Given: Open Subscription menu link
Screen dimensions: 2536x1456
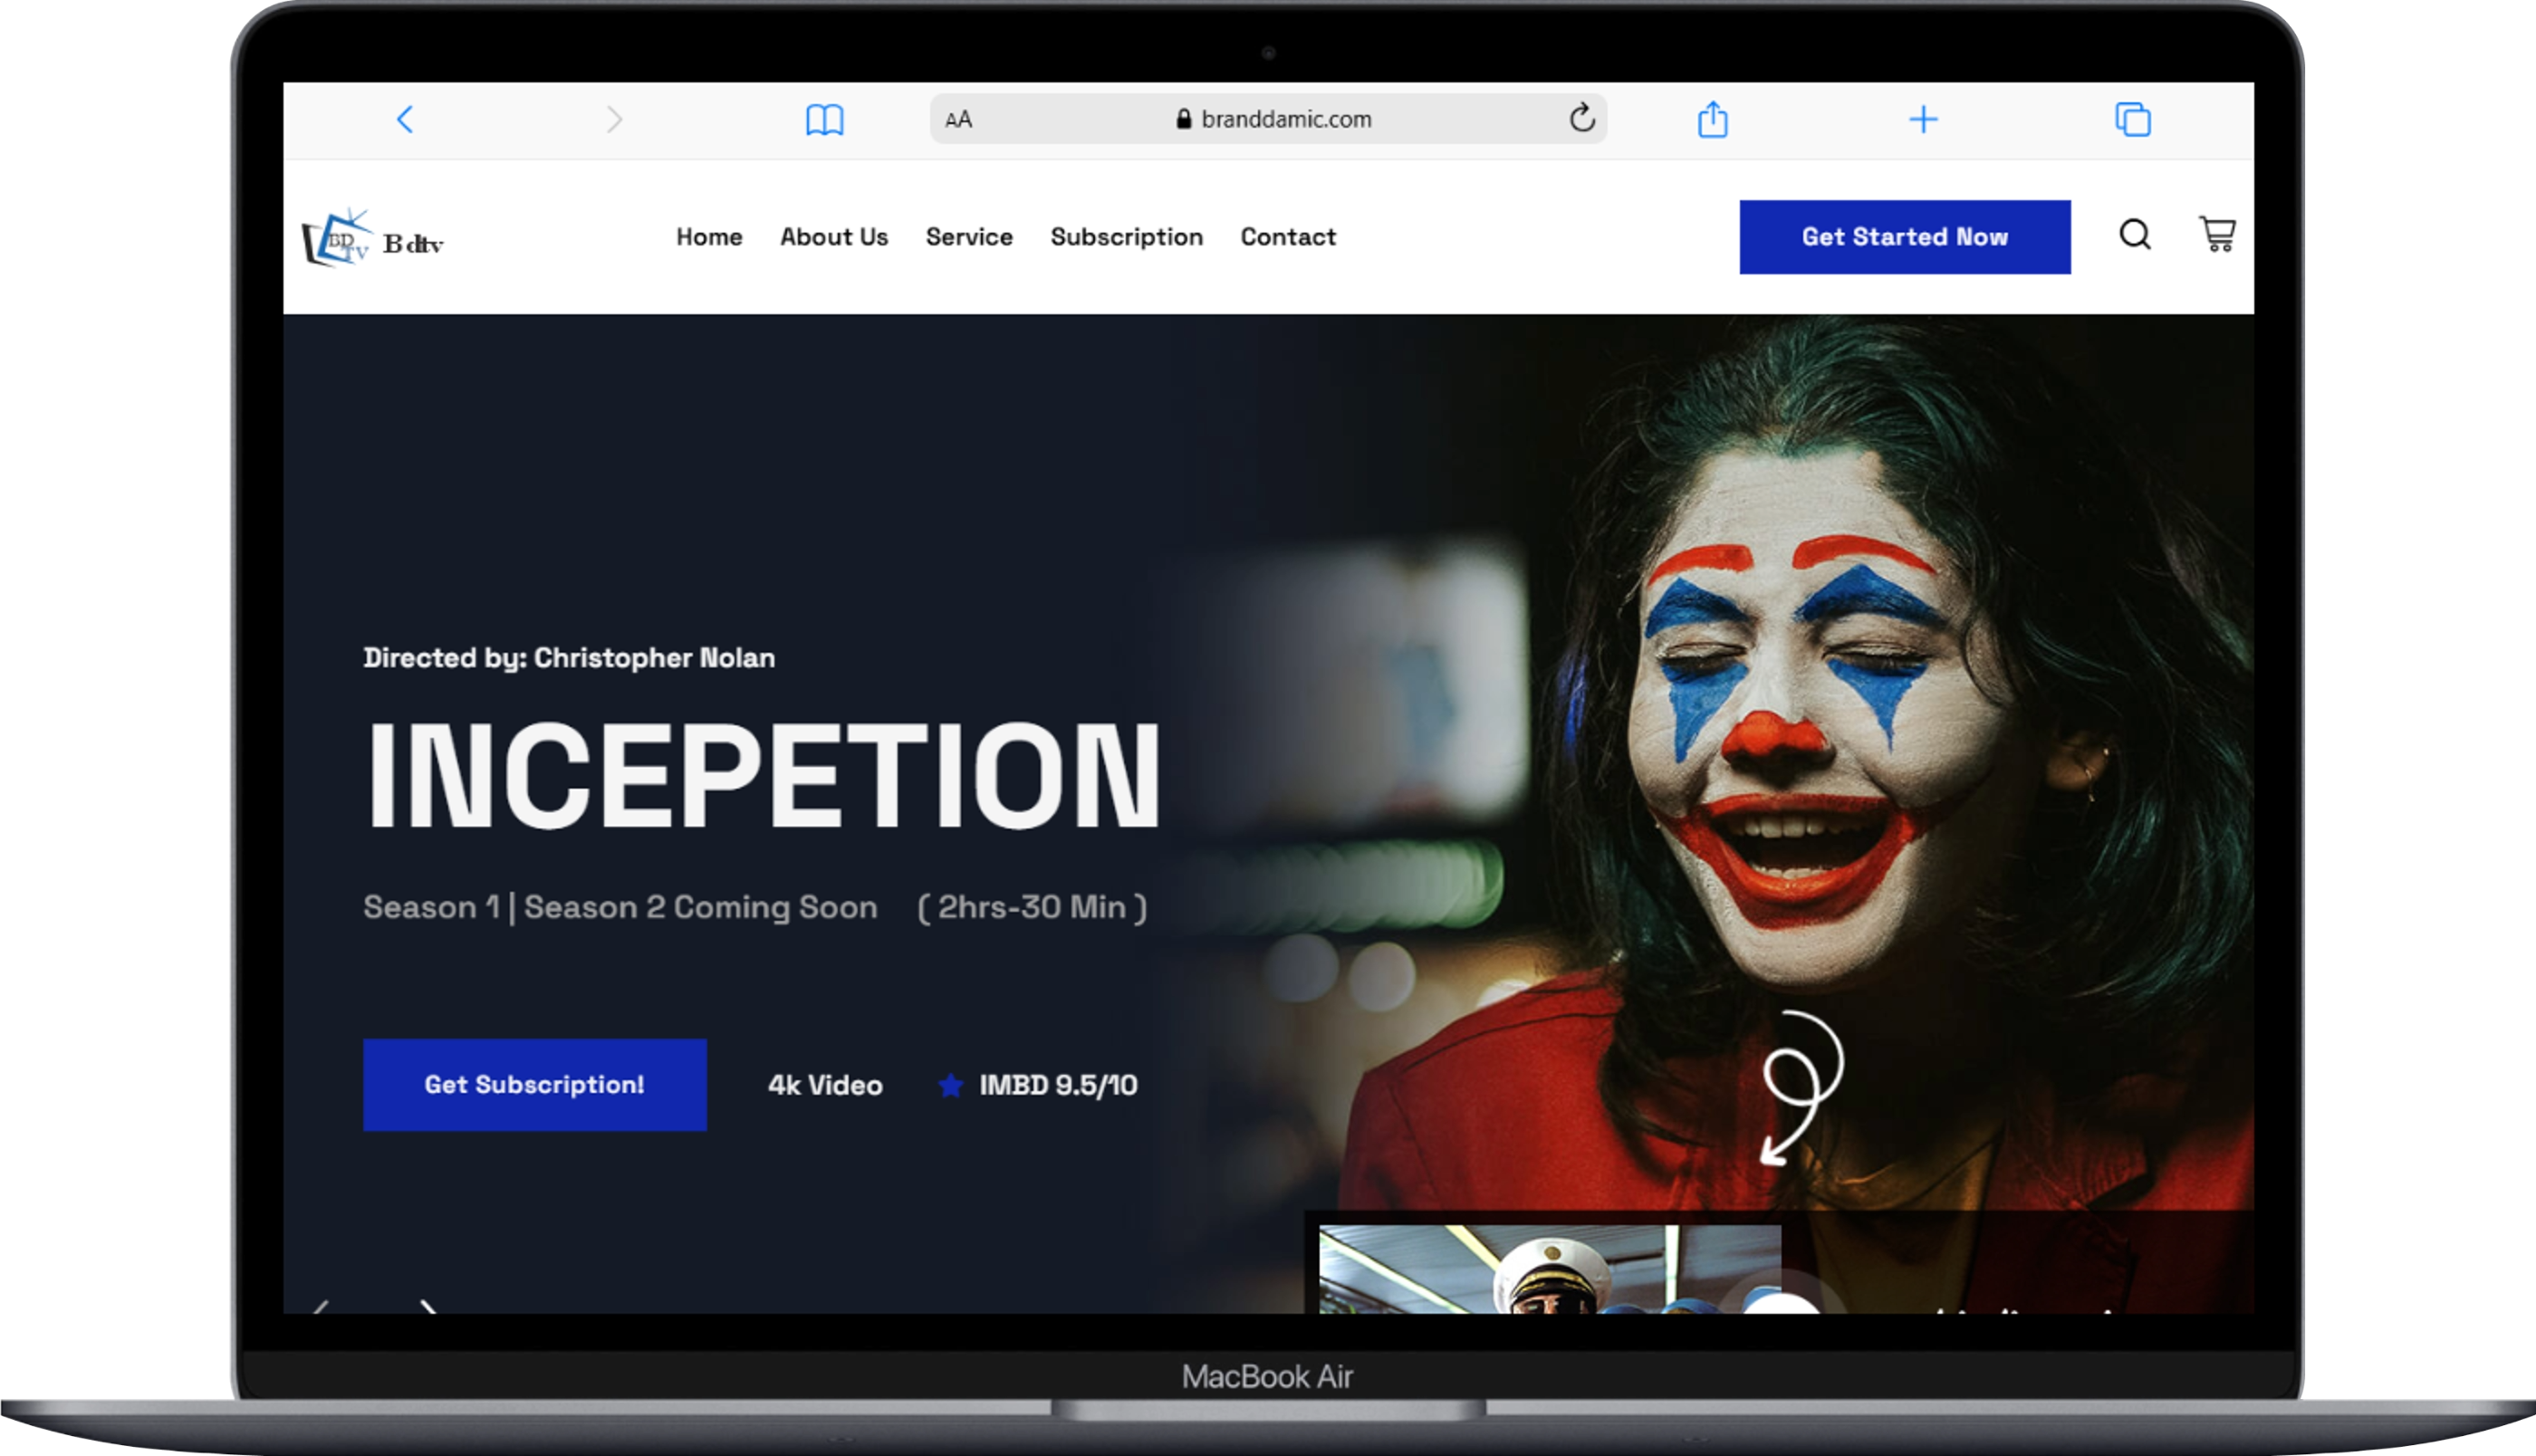Looking at the screenshot, I should [1127, 237].
